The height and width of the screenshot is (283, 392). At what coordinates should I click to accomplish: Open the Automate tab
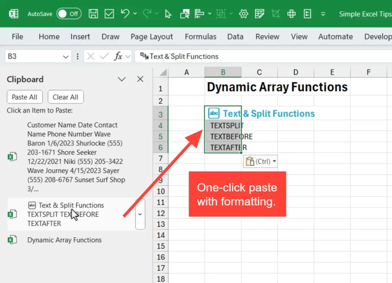point(335,36)
